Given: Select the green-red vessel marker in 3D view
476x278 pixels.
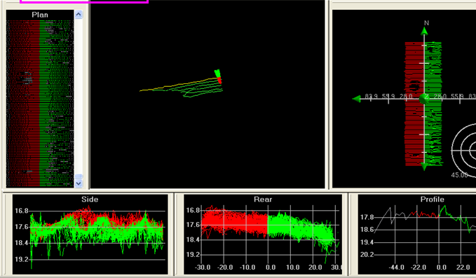Looking at the screenshot, I should coord(218,76).
